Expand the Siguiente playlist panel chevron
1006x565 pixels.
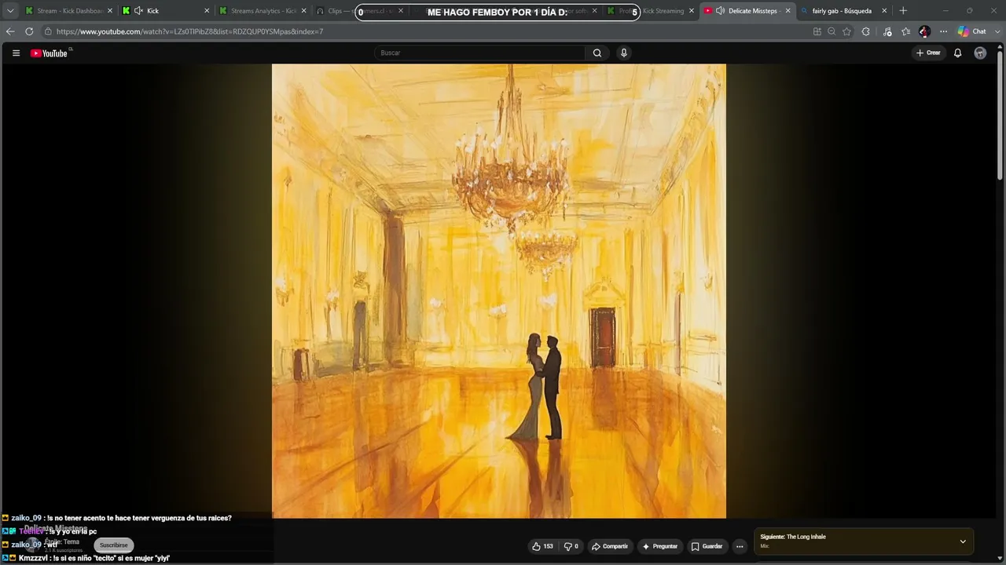click(x=963, y=541)
